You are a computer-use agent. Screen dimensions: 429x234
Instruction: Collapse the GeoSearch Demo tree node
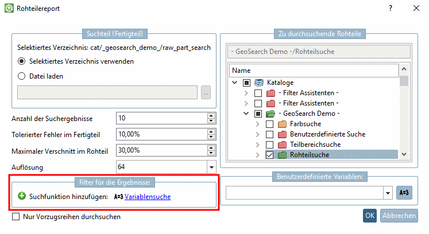click(x=246, y=113)
